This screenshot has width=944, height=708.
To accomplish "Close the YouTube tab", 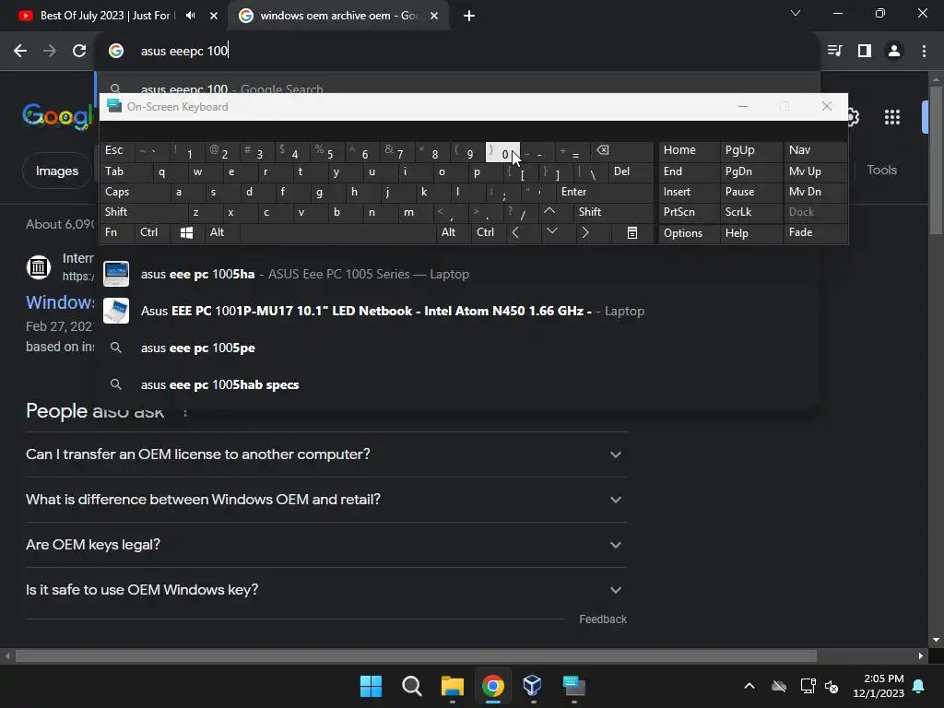I will tap(214, 16).
